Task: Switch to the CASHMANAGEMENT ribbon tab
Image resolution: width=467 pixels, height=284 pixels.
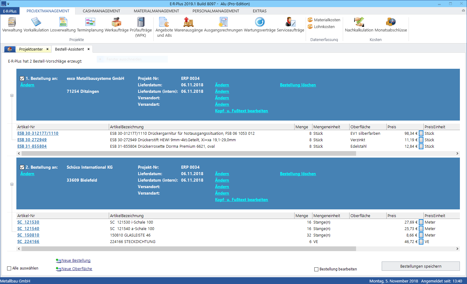Action: coord(101,11)
